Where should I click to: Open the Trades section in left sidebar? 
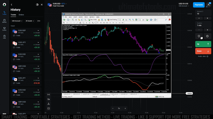pyautogui.click(x=4, y=13)
